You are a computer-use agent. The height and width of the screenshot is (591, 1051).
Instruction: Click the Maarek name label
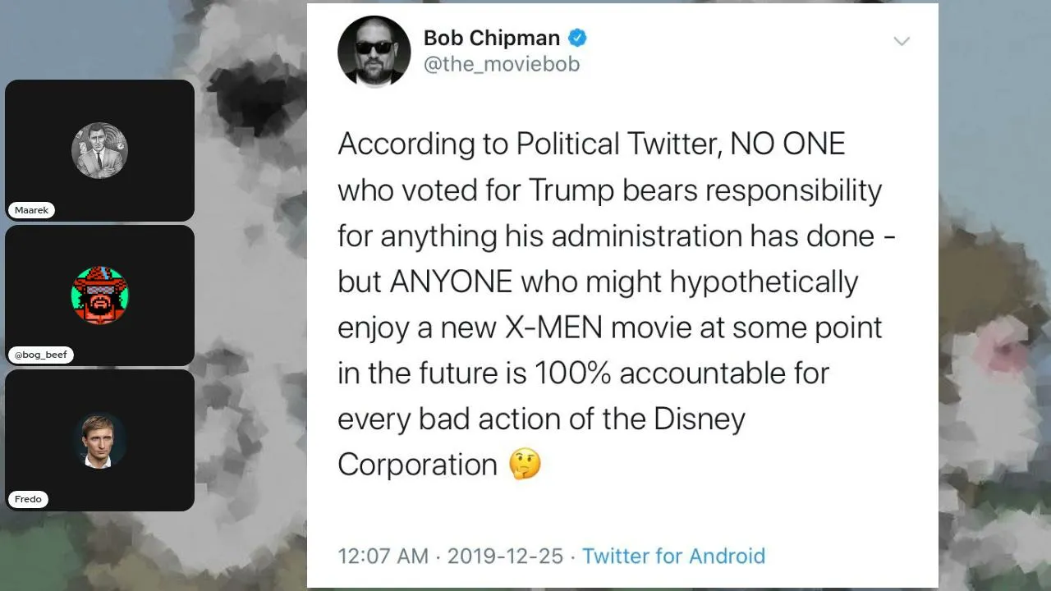pyautogui.click(x=31, y=210)
